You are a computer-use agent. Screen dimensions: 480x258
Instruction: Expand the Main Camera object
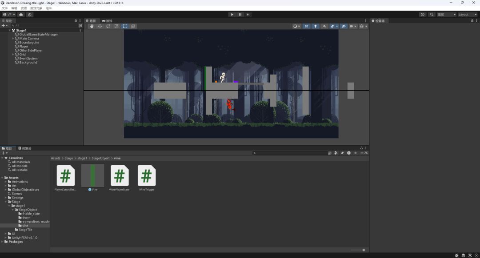13,39
